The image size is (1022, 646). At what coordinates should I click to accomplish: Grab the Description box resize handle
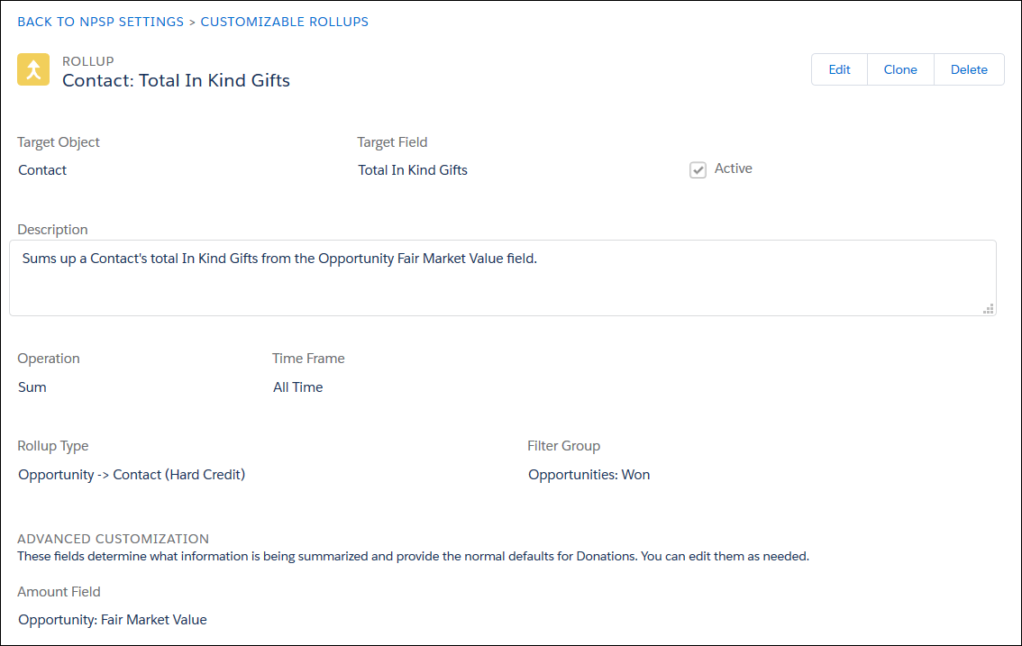tap(989, 308)
